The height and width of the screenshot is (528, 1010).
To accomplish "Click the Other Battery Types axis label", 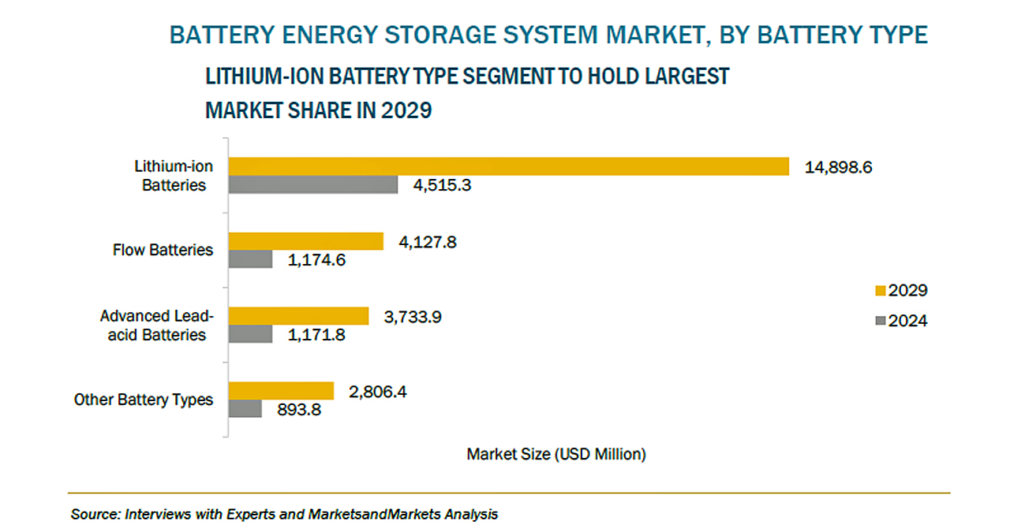I will (x=144, y=400).
